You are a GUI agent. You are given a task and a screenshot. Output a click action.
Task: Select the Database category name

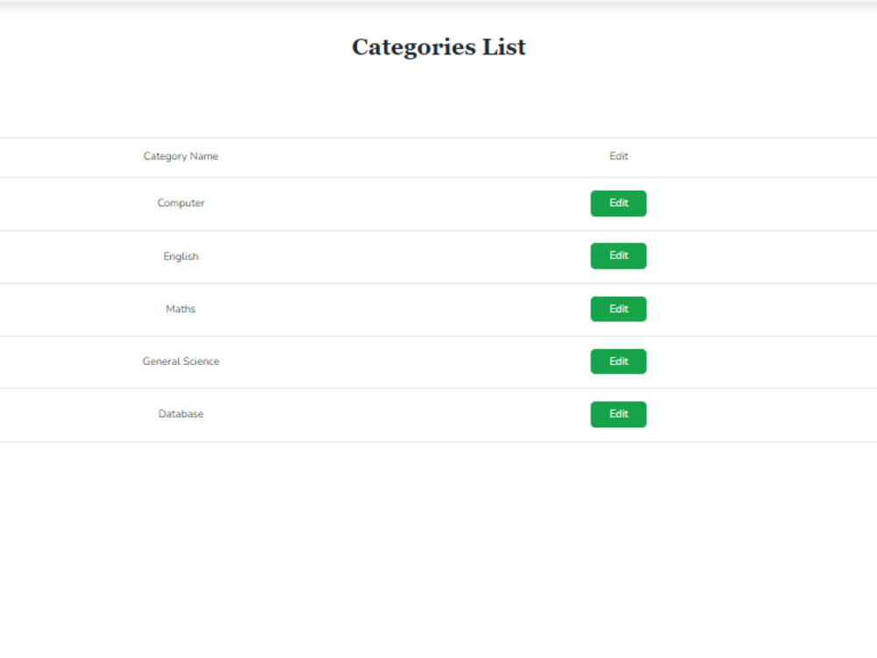[181, 413]
